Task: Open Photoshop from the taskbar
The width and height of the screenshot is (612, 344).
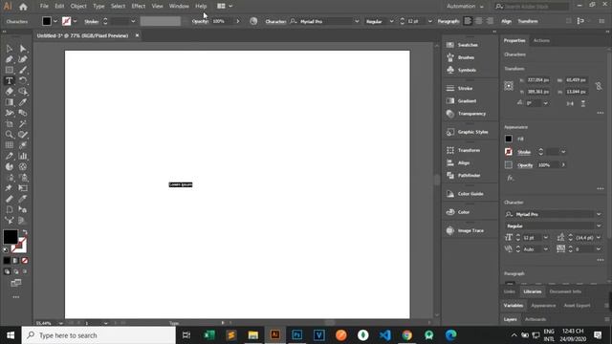Action: 297,335
